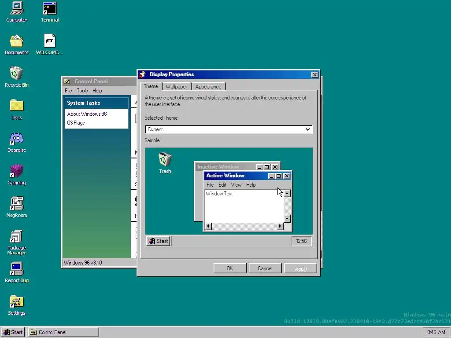Open the File menu in Control Panel
This screenshot has height=338, width=451.
[68, 91]
